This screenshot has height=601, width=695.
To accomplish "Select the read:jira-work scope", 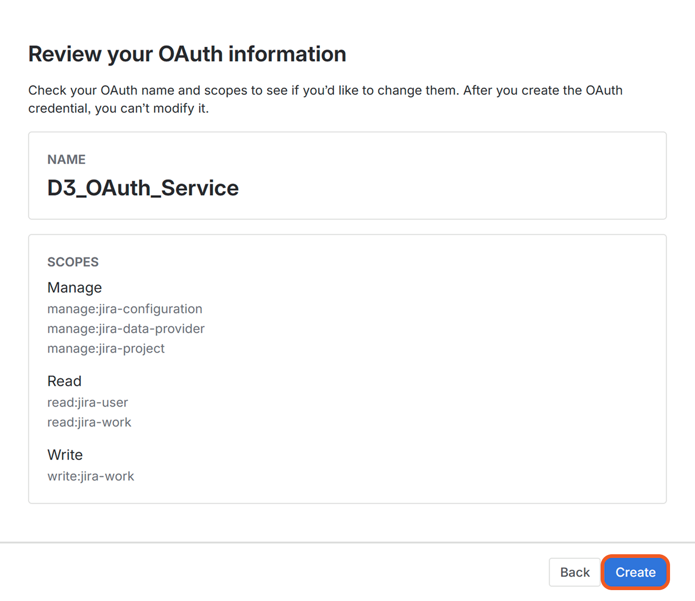I will coord(89,422).
